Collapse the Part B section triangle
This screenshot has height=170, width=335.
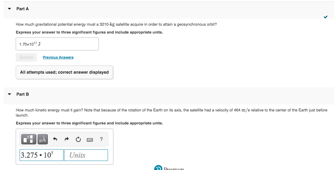click(x=9, y=94)
